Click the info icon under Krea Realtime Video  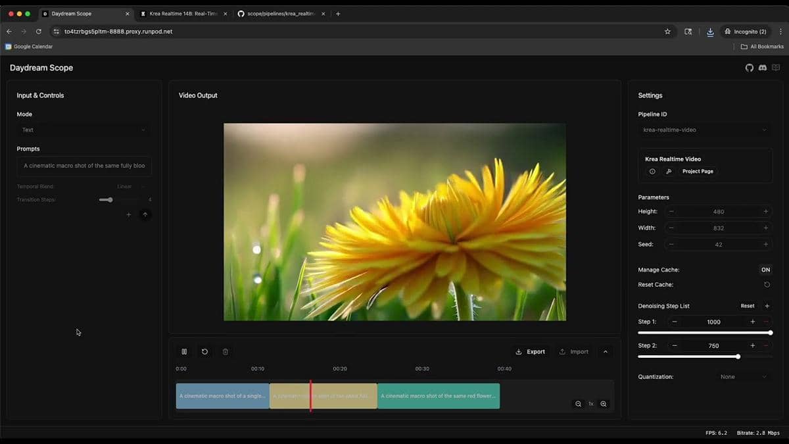coord(652,171)
